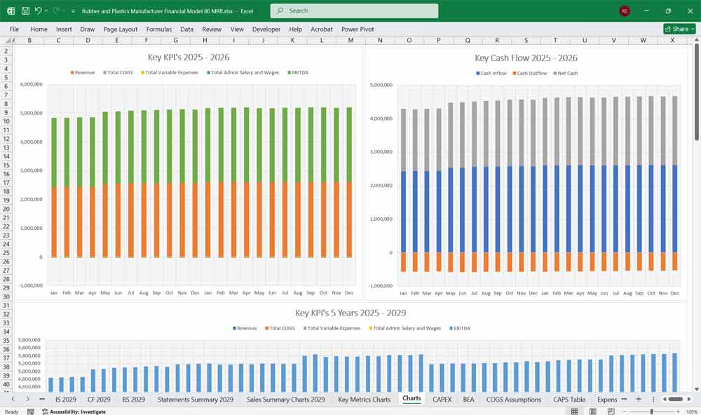Switch to the Key Metrics Charts sheet

pos(364,399)
